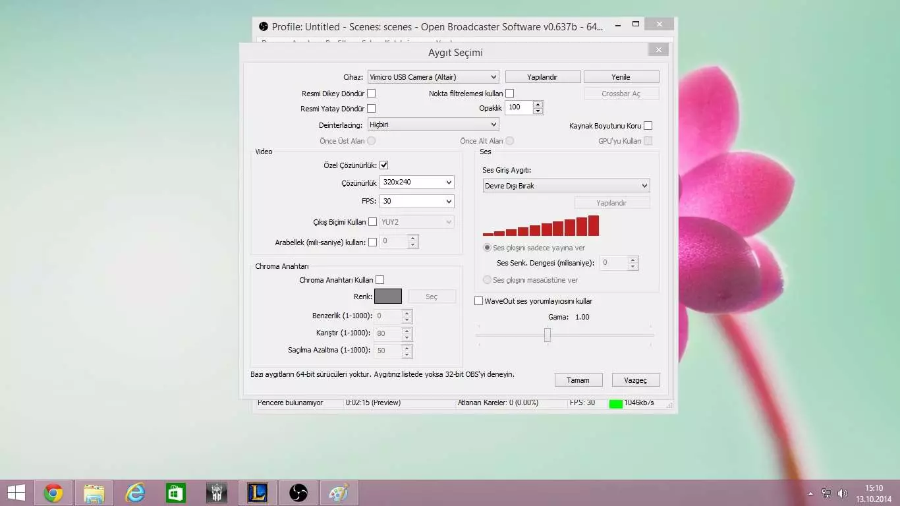The height and width of the screenshot is (506, 900).
Task: Select the Ses çıkışını masaüstüne ver radio
Action: pyautogui.click(x=488, y=280)
